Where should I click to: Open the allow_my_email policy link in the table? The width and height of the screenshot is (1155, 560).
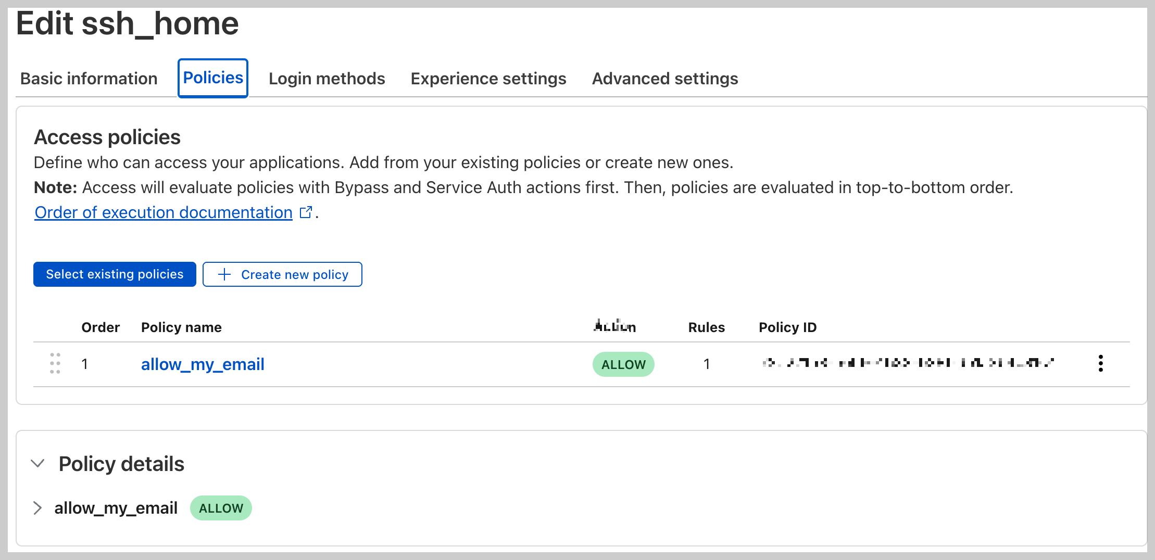(203, 364)
